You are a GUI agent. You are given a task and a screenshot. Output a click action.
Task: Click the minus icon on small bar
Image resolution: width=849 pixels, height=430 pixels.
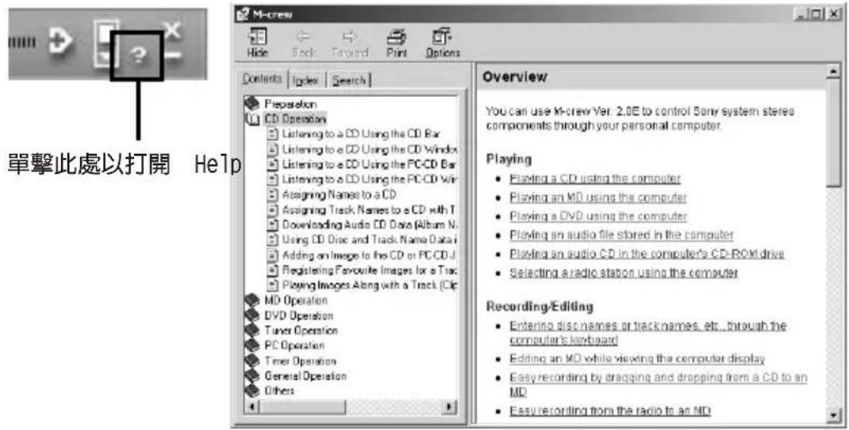(175, 56)
